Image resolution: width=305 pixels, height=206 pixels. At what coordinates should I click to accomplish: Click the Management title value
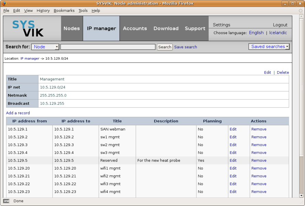click(x=52, y=79)
